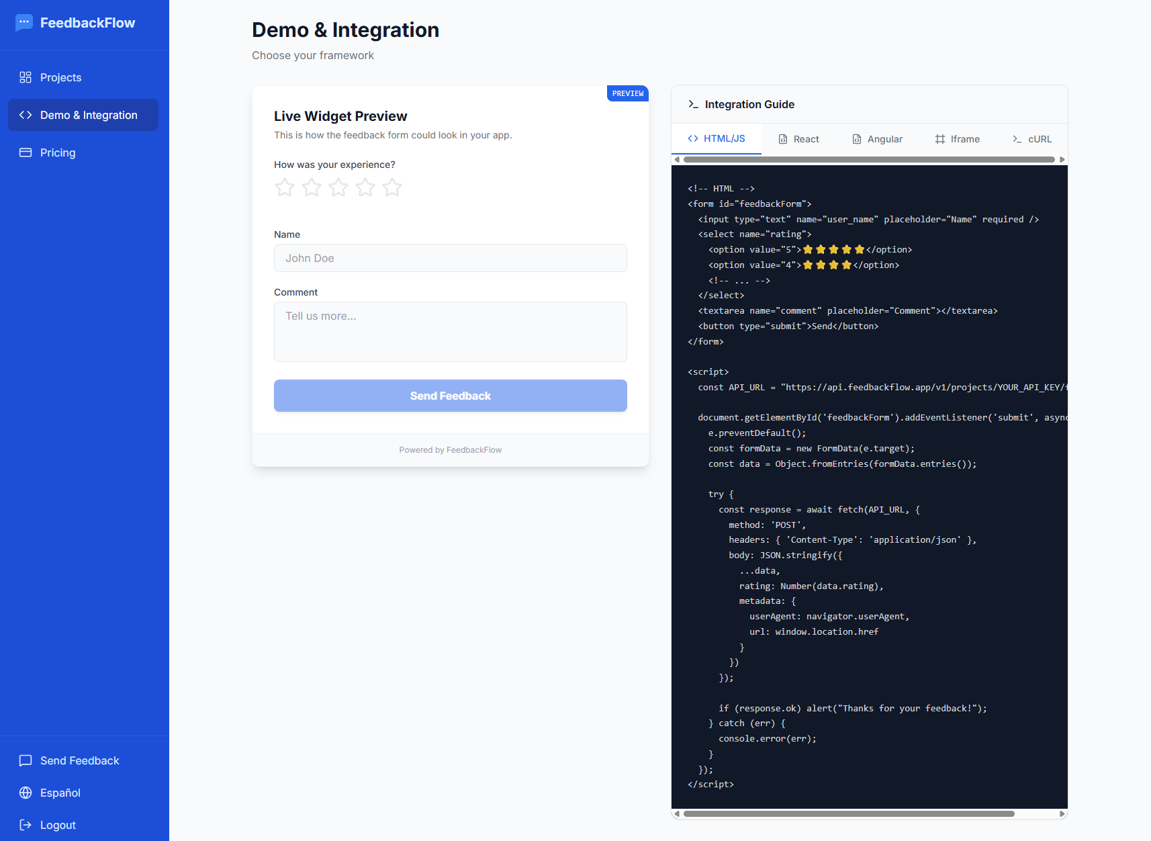
Task: Click right arrow of code block scrollbar
Action: tap(1062, 813)
